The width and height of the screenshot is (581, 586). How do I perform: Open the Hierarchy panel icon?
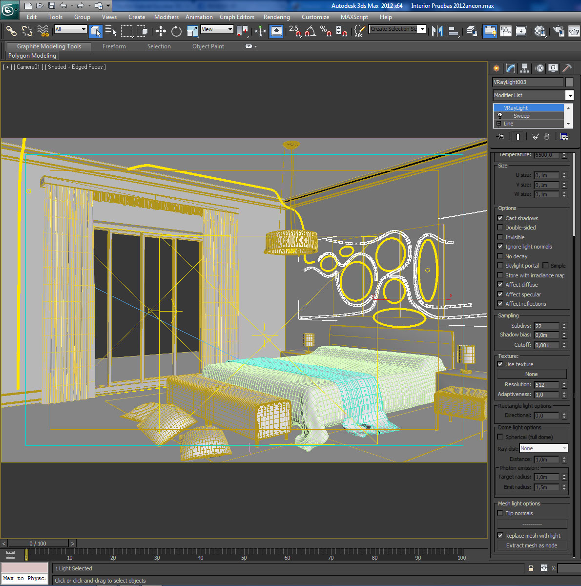pyautogui.click(x=524, y=68)
